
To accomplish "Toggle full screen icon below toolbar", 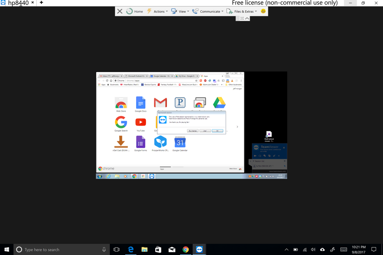I will (242, 18).
